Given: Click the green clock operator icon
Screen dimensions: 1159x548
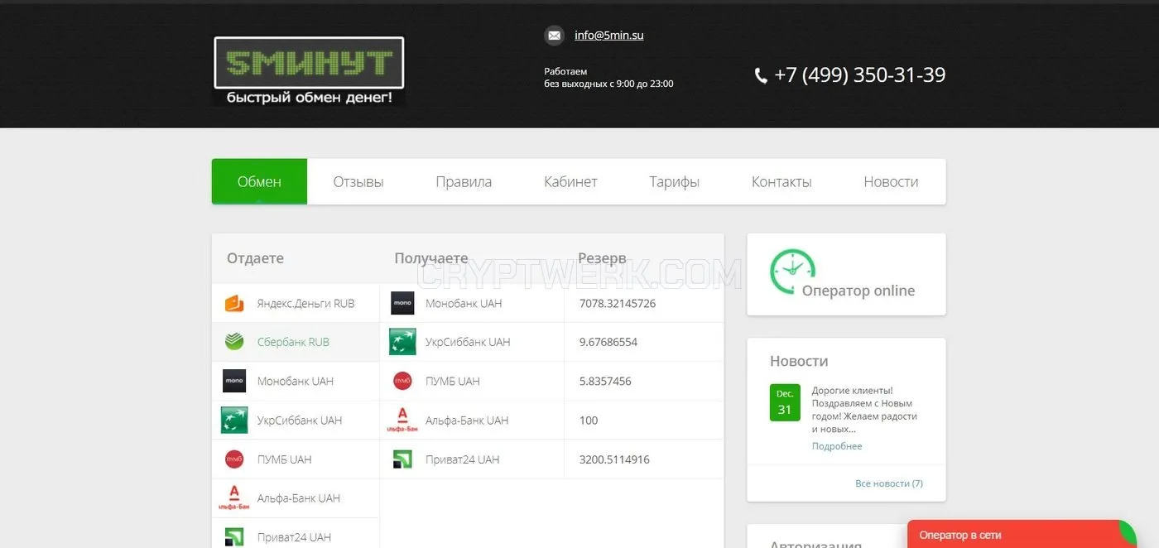Looking at the screenshot, I should (x=792, y=272).
